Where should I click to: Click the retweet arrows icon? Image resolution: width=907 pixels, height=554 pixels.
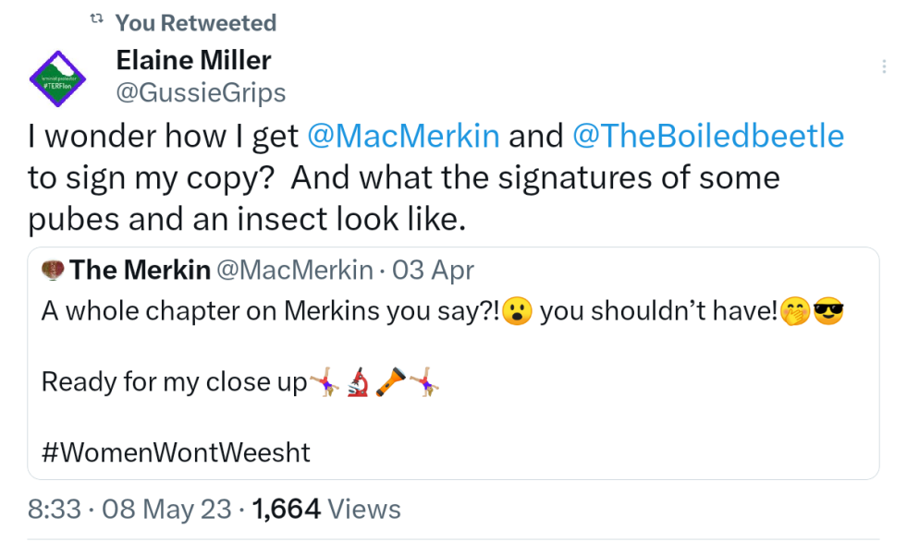coord(95,21)
